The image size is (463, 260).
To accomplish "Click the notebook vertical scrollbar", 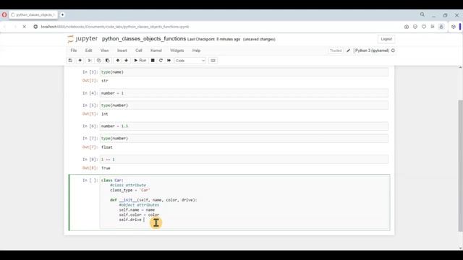I will (460, 165).
